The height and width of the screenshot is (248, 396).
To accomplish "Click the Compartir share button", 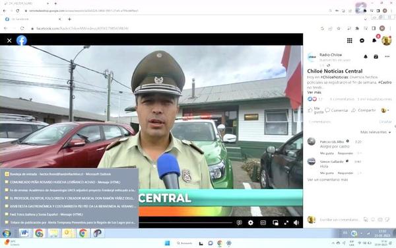I will point(364,110).
